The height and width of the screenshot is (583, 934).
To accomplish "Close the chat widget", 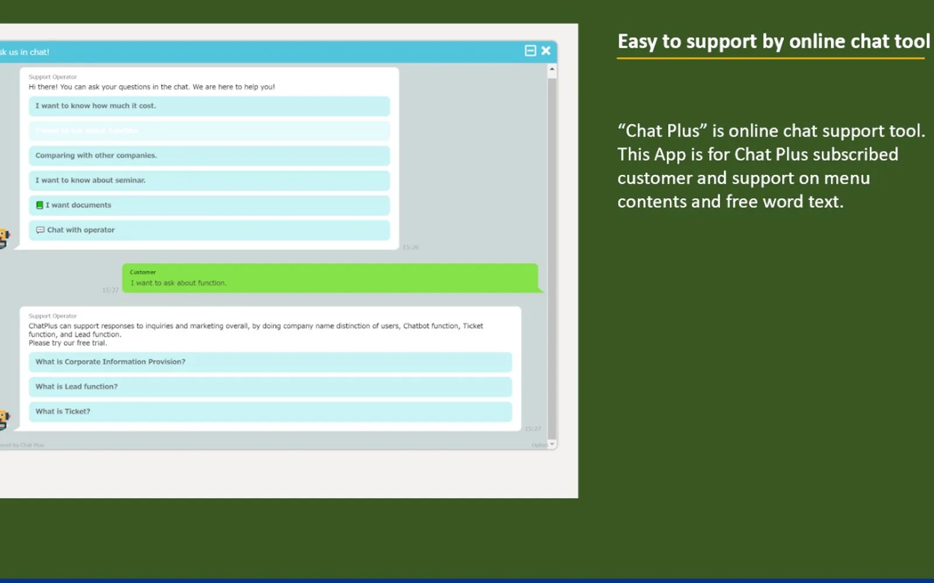I will tap(546, 51).
